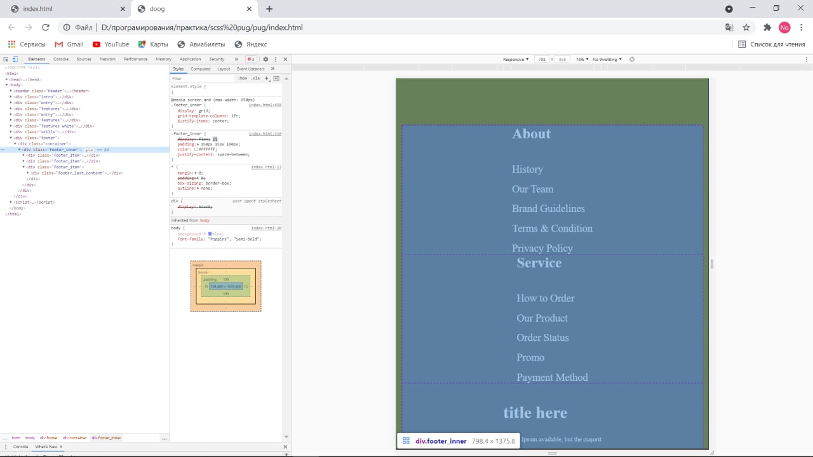This screenshot has height=457, width=813.
Task: Open drawer three-dot menu beside Console
Action: (x=6, y=447)
